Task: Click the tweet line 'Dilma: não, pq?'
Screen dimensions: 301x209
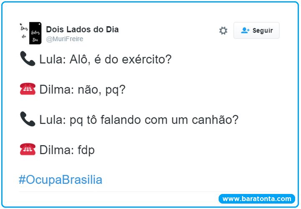Action: (x=82, y=89)
